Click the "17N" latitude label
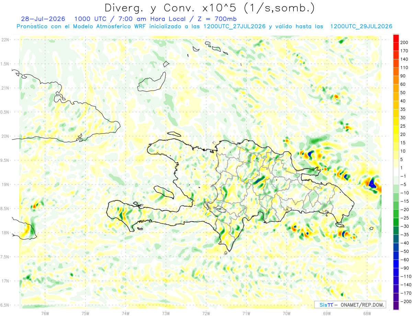The height and width of the screenshot is (318, 412). coord(5,281)
